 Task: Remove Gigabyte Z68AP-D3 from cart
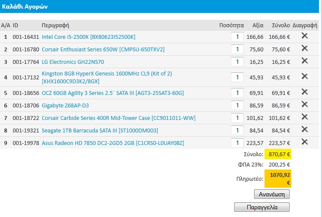pyautogui.click(x=304, y=105)
